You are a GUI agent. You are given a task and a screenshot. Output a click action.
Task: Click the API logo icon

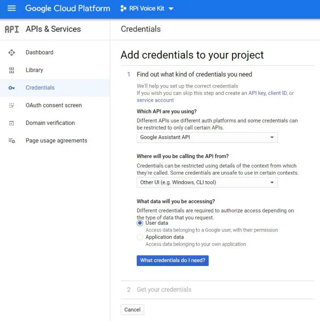tap(12, 29)
